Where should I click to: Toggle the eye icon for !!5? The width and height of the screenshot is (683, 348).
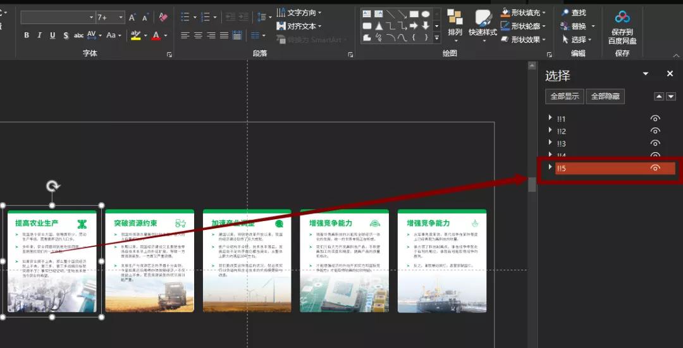pyautogui.click(x=655, y=168)
